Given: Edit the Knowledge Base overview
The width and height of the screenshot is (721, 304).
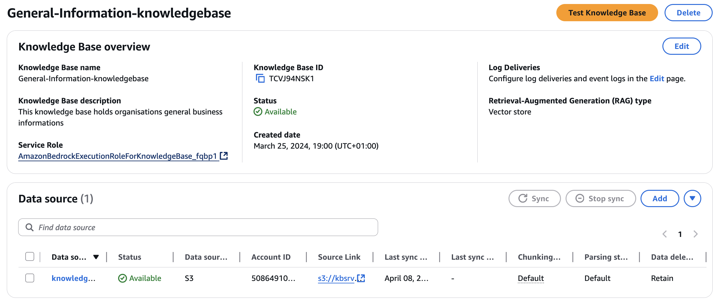Looking at the screenshot, I should click(x=682, y=46).
